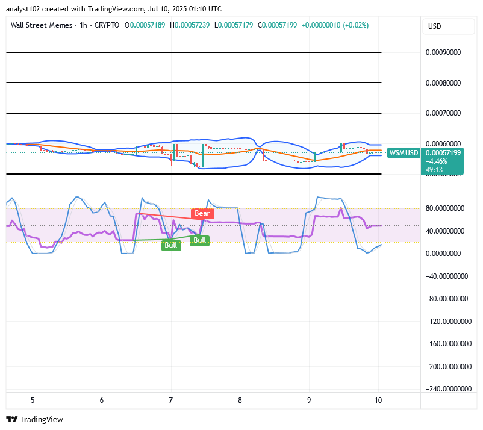483x430 pixels.
Task: Click the Open value O0.00057189
Action: click(x=145, y=25)
